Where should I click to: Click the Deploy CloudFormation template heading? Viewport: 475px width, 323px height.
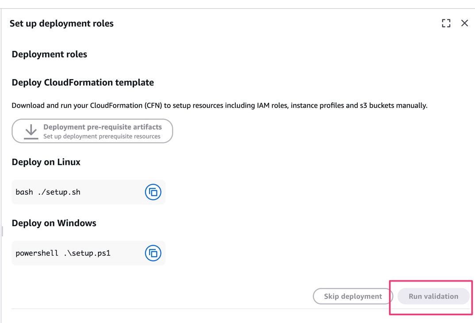click(x=83, y=83)
